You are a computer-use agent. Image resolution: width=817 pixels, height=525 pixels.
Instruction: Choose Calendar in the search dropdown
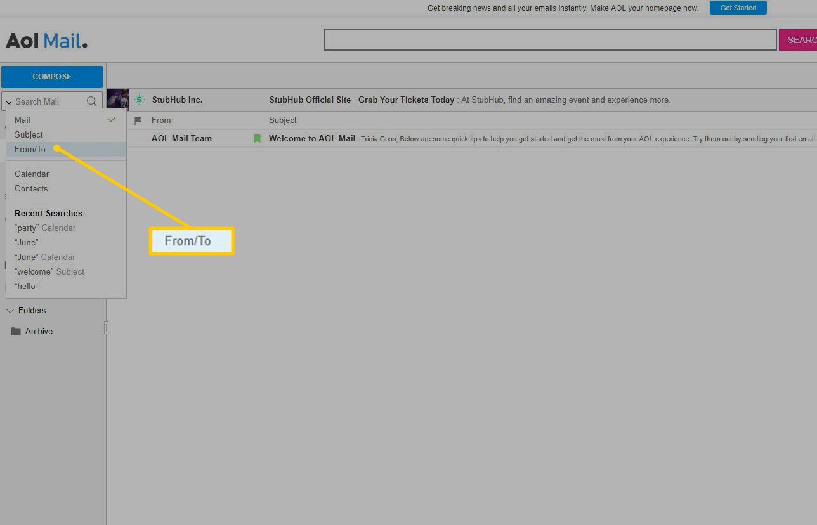pyautogui.click(x=66, y=174)
